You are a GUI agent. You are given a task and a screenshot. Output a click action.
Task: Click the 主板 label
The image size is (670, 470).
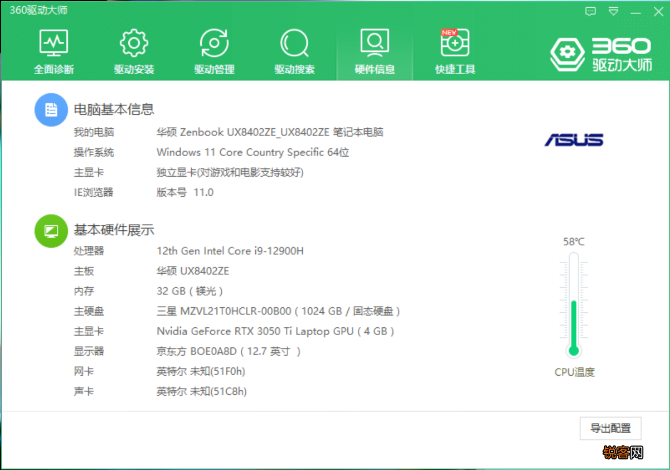[x=84, y=271]
